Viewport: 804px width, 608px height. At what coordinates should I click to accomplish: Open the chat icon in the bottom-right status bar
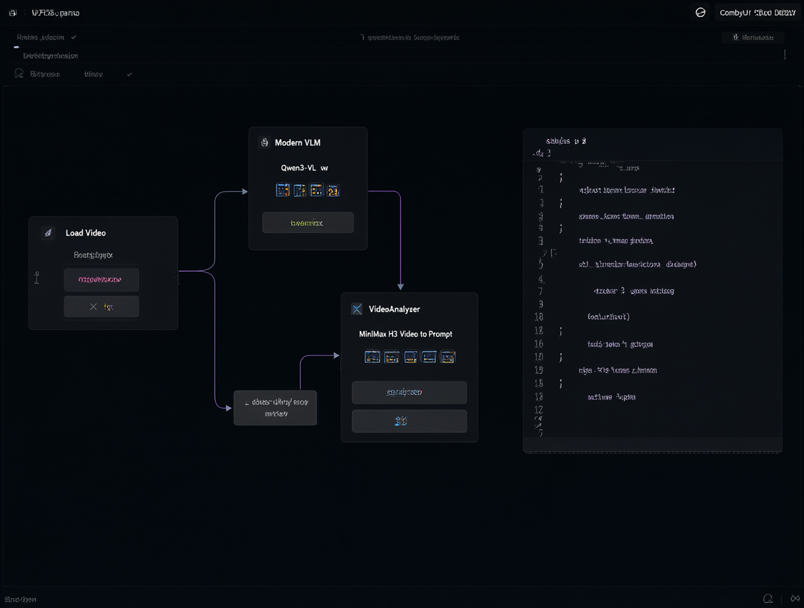(x=767, y=598)
